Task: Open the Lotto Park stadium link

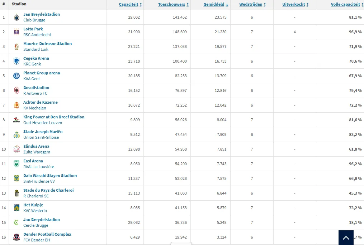Action: tap(33, 29)
